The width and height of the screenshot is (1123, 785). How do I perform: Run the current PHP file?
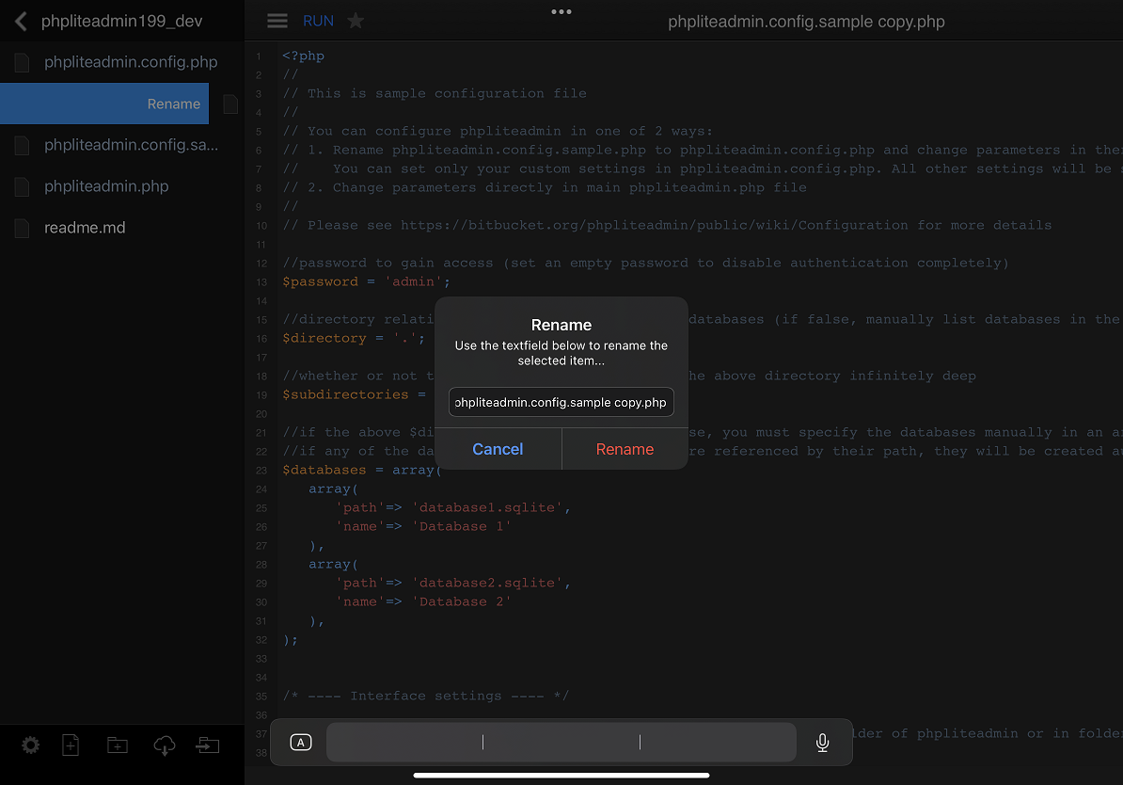point(318,21)
